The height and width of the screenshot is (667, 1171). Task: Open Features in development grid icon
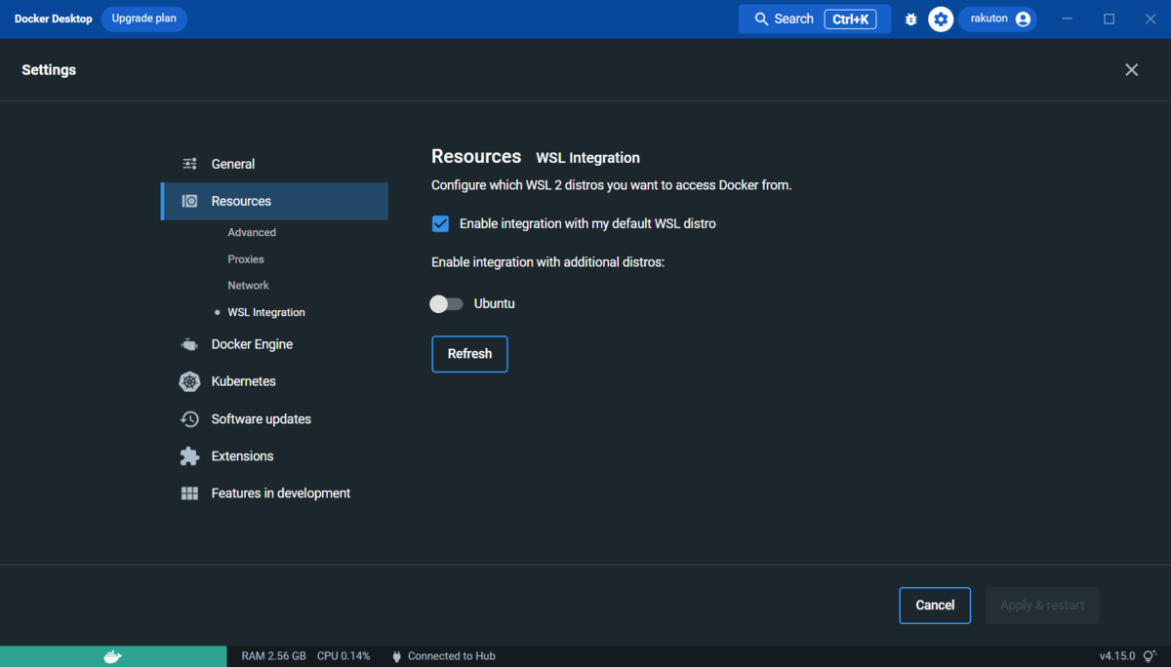click(x=189, y=492)
